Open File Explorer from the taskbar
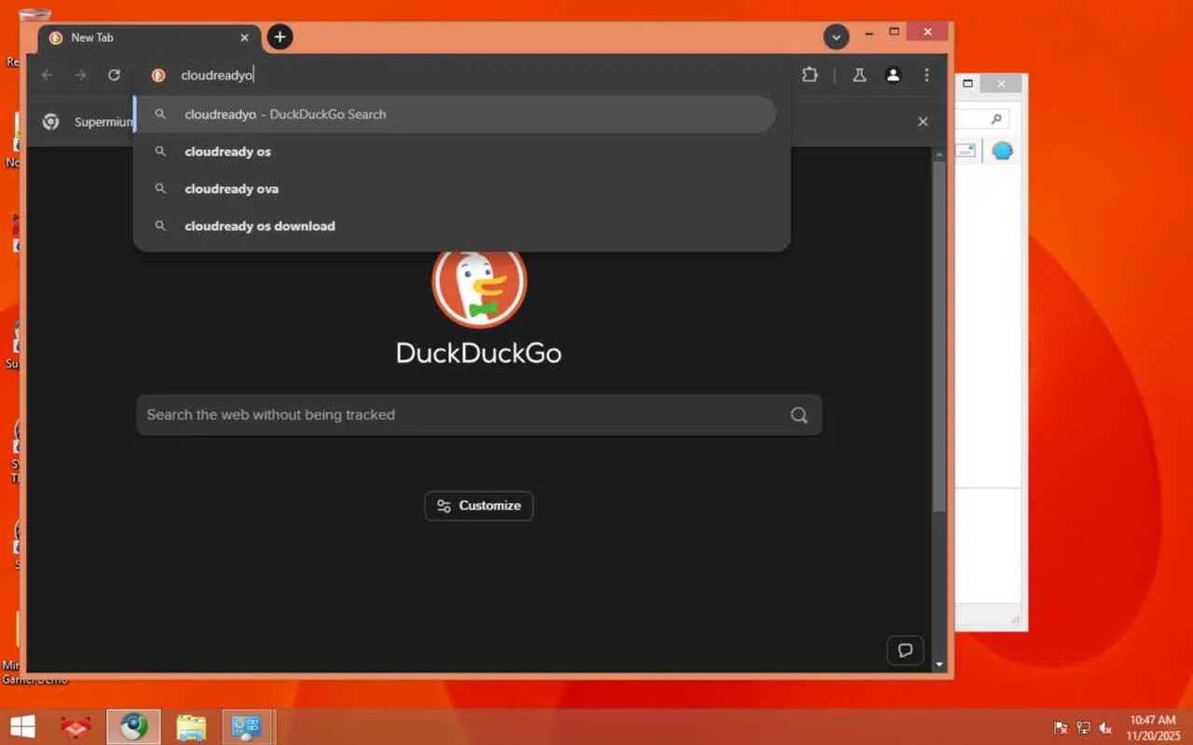The height and width of the screenshot is (745, 1193). click(191, 727)
